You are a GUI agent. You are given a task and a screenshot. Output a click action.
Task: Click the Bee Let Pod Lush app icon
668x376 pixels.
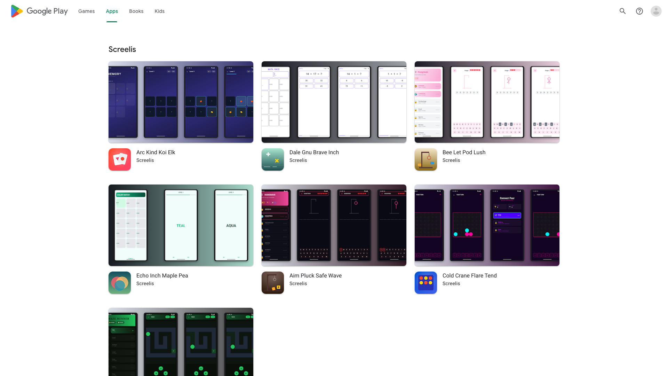pos(426,159)
